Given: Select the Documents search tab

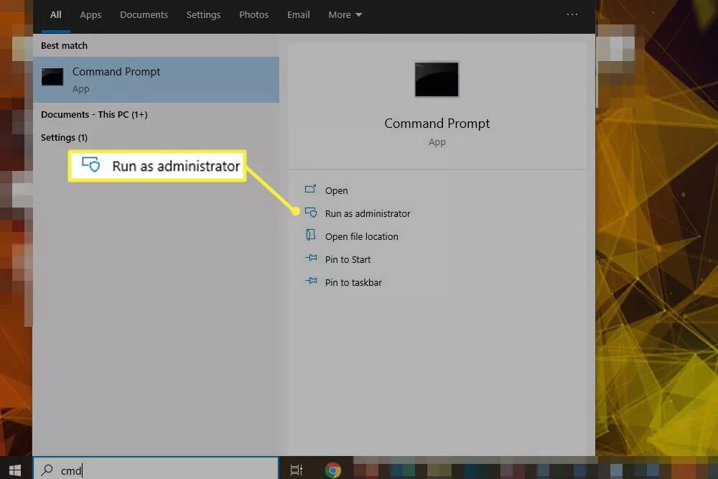Looking at the screenshot, I should click(144, 15).
